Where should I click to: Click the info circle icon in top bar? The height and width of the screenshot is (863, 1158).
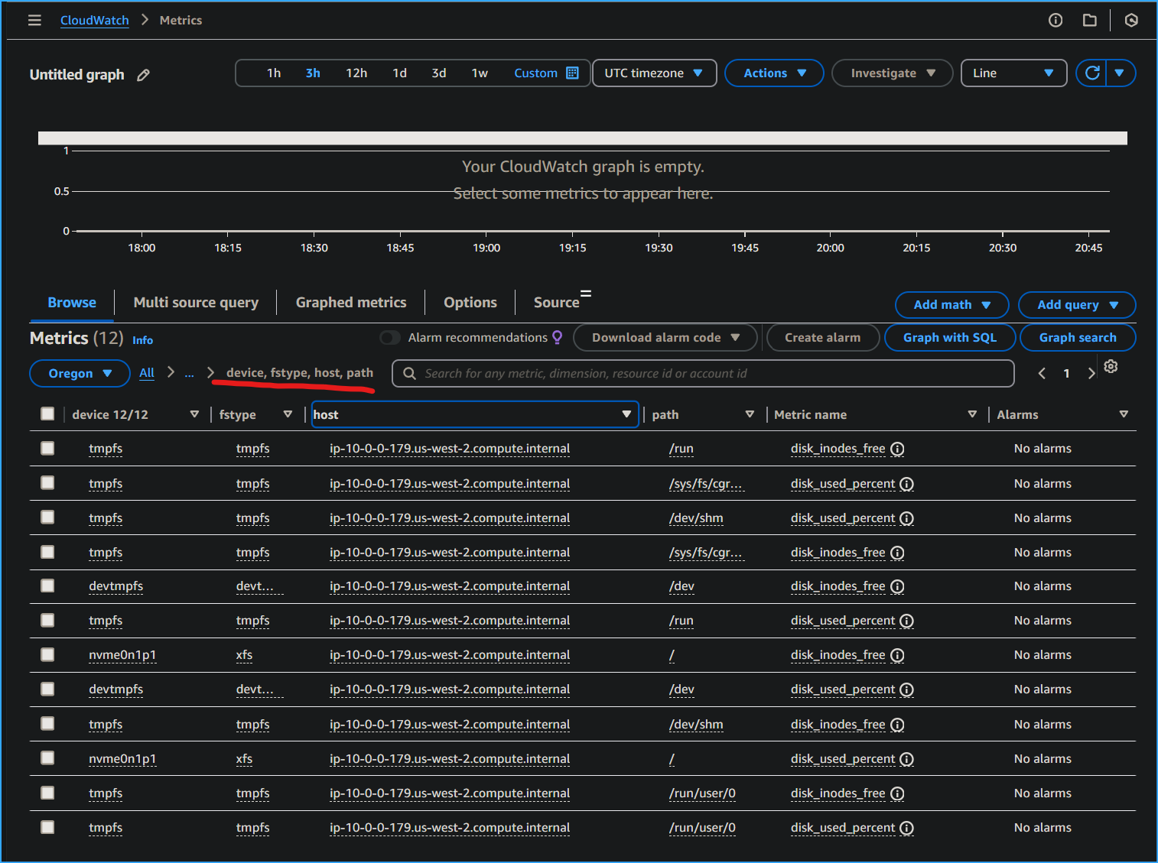(x=1056, y=20)
